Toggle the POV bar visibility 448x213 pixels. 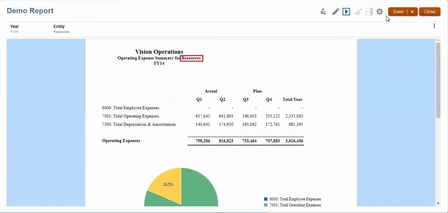[x=369, y=11]
